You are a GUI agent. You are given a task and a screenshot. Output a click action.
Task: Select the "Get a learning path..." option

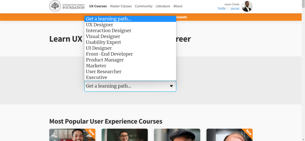tap(130, 19)
